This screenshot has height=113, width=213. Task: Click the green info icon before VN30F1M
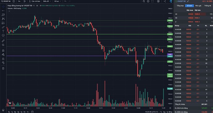pyautogui.click(x=176, y=1)
